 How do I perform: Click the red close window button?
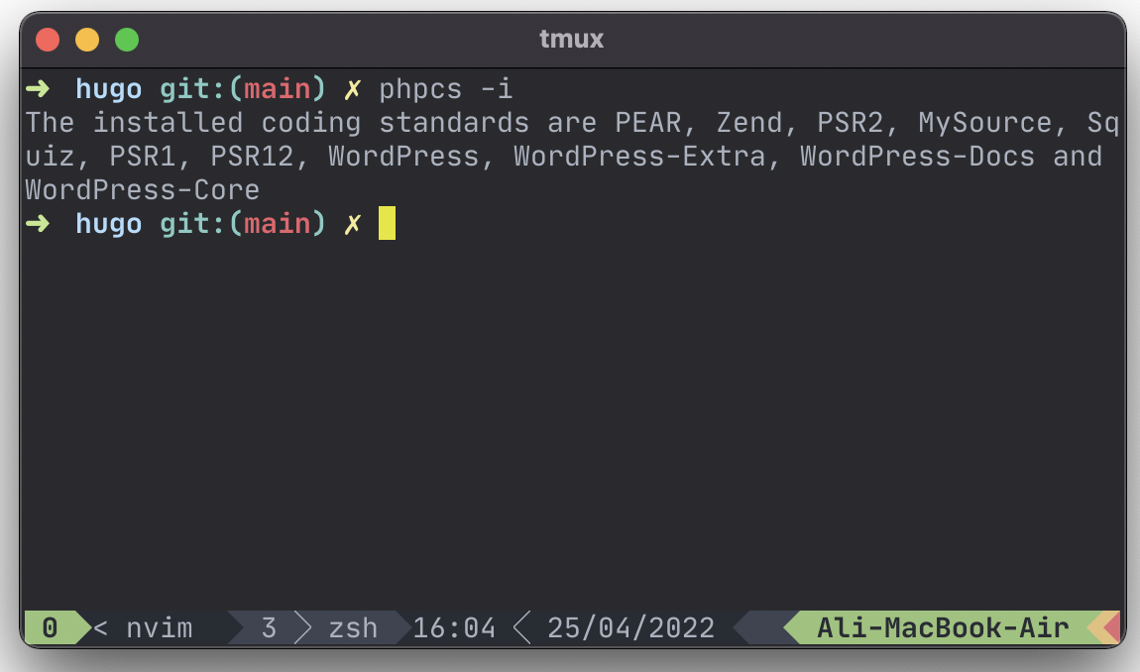(x=48, y=40)
